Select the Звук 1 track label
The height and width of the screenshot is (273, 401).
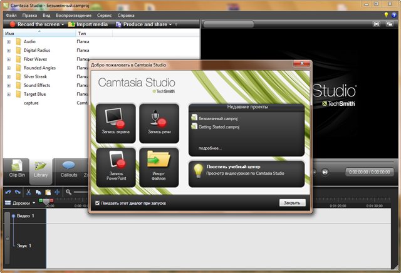(x=24, y=245)
